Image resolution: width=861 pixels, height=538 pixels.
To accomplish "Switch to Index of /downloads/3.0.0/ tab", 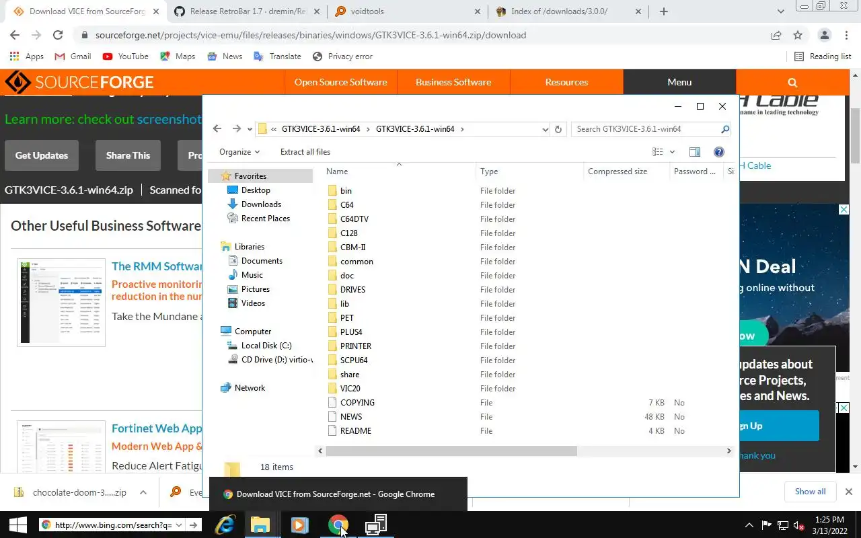I will point(568,11).
